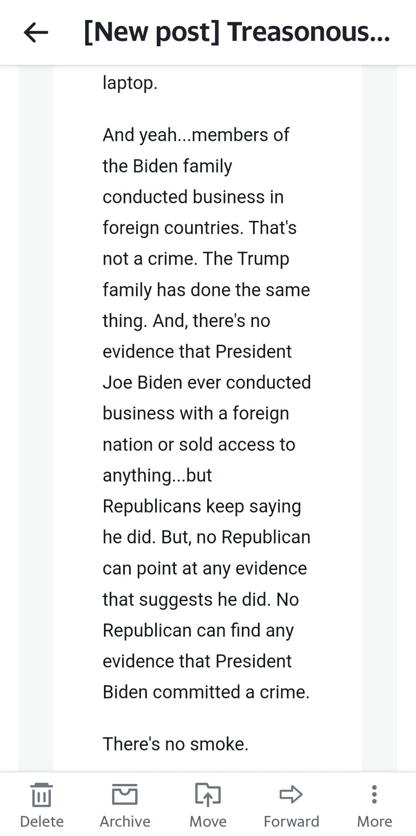Click the 'Delete' text label
This screenshot has width=416, height=836.
pyautogui.click(x=42, y=821)
